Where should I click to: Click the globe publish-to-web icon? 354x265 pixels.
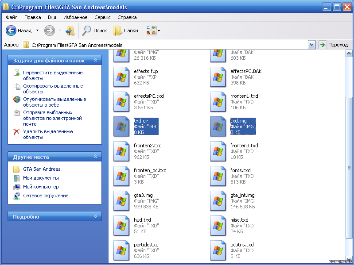click(17, 100)
